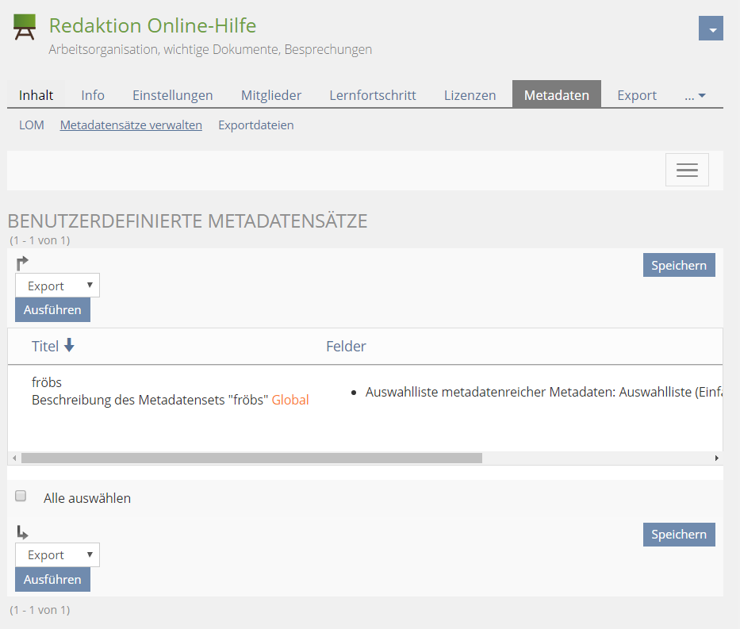Open the Exportdateien sub-tab link

255,125
